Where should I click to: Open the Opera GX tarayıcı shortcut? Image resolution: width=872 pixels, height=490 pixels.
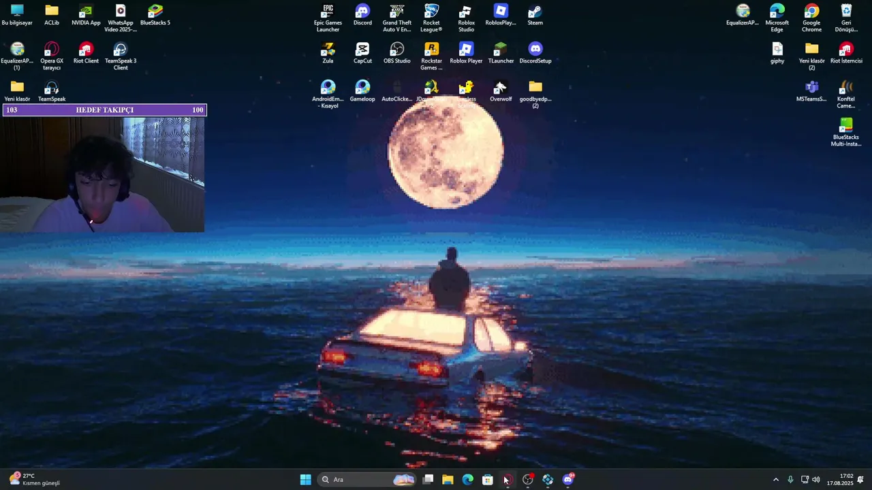[52, 56]
